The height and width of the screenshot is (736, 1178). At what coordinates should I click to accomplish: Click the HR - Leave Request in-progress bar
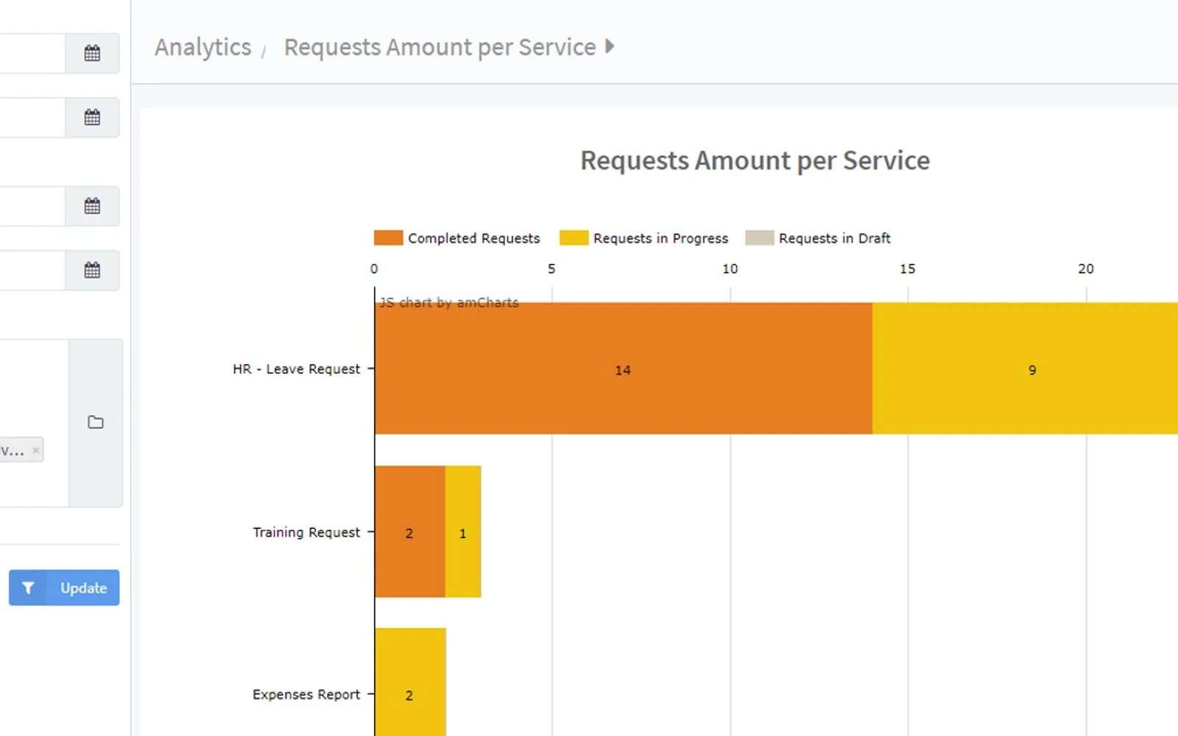1025,368
